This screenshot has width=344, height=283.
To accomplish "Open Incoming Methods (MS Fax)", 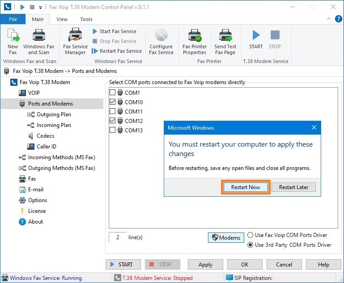I will [61, 157].
